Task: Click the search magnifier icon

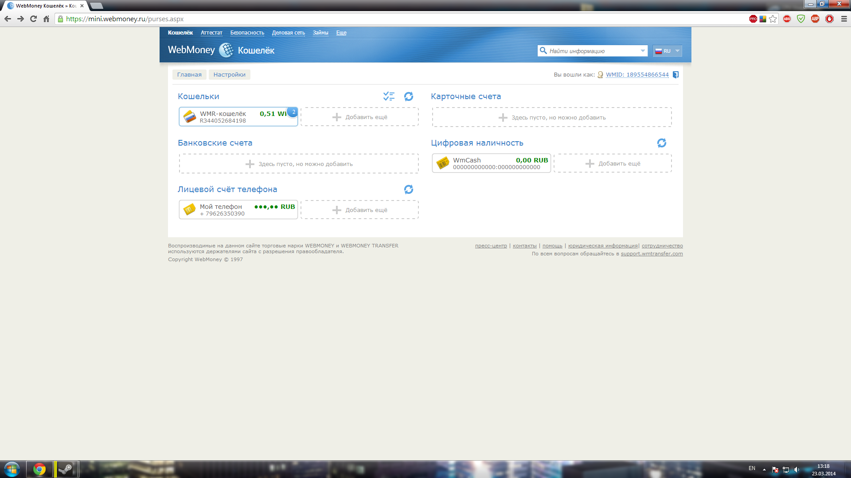Action: tap(543, 50)
